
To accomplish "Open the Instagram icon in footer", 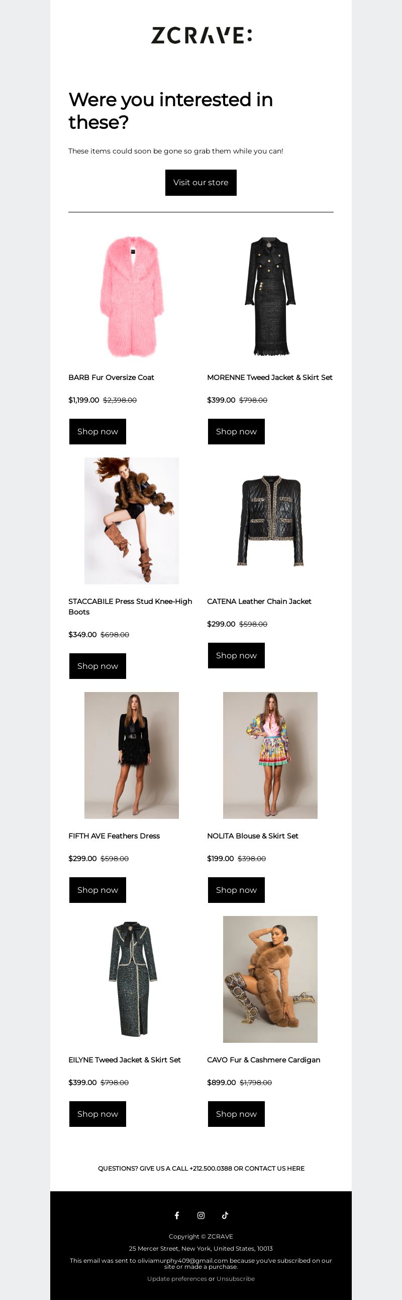I will (201, 1215).
